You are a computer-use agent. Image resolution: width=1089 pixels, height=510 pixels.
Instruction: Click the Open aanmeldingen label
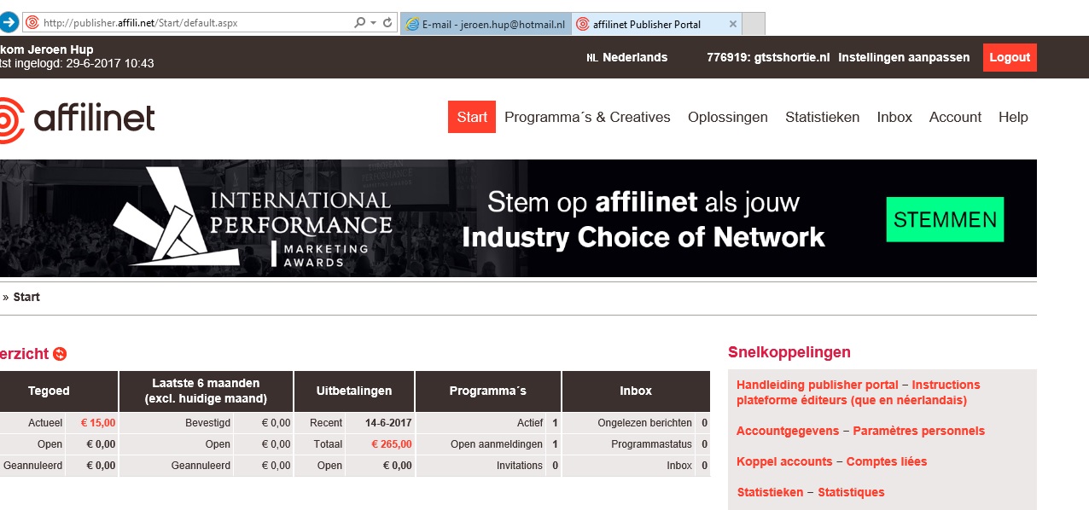497,444
